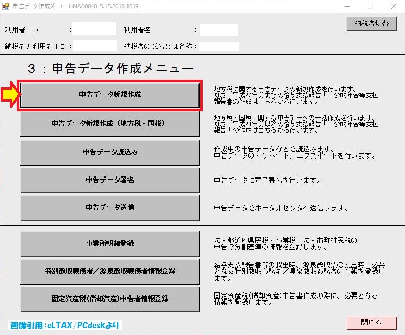Open 特別徴収義務者/源泉徴収義務者情報登録 button
This screenshot has width=405, height=335.
(x=110, y=271)
